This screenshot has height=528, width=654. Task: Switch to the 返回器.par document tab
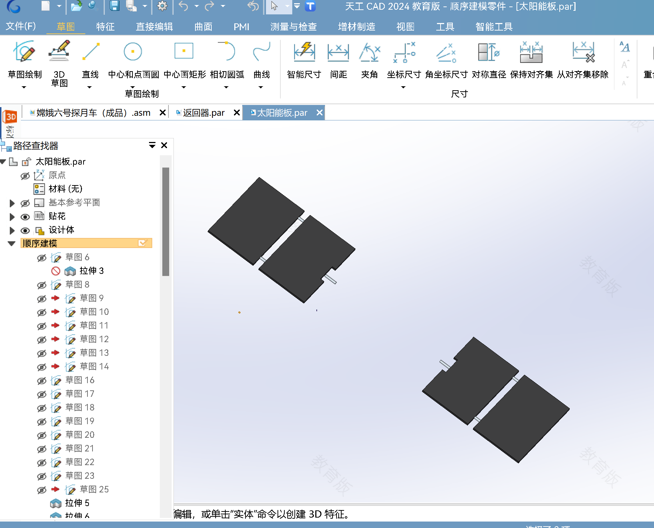click(204, 113)
